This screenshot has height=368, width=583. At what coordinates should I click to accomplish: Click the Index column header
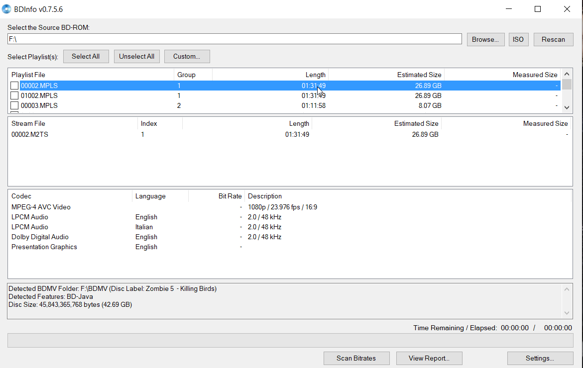click(x=160, y=124)
